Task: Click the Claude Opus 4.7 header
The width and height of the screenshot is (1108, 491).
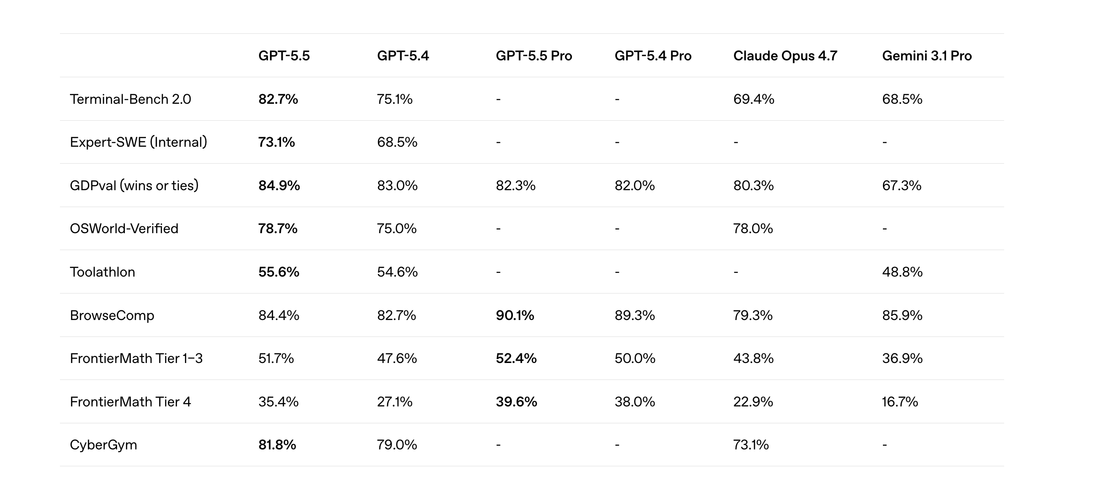Action: point(785,56)
